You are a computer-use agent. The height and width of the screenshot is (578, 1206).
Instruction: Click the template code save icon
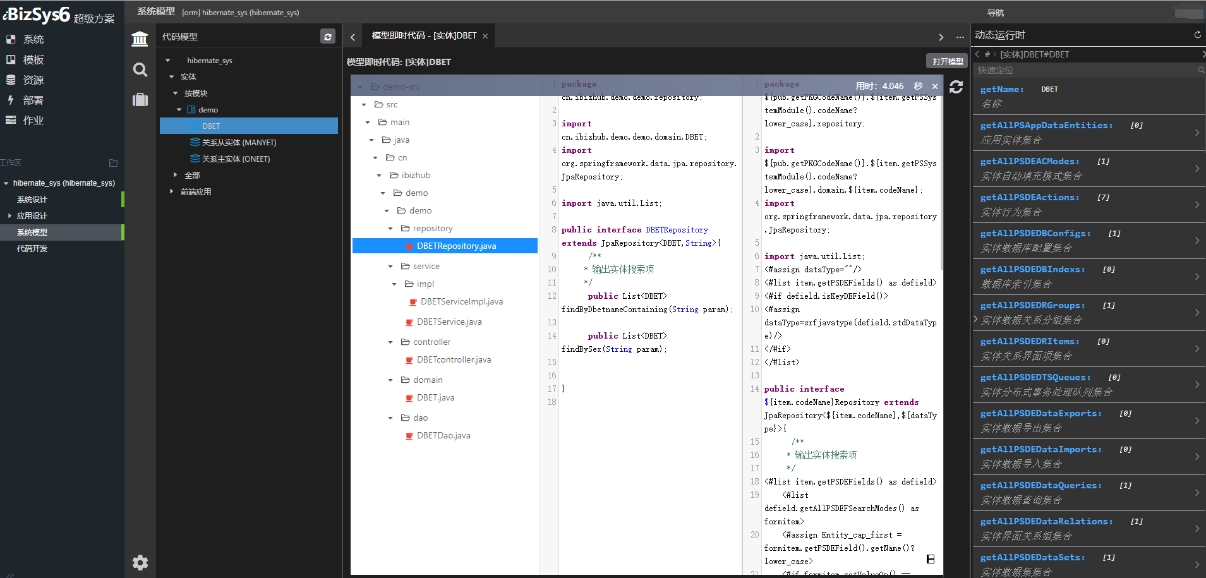pyautogui.click(x=931, y=559)
